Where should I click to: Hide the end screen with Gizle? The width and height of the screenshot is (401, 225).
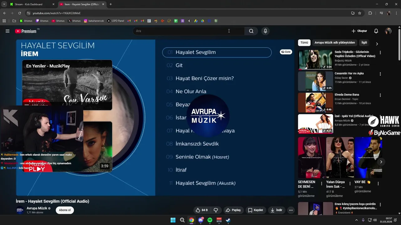click(286, 52)
